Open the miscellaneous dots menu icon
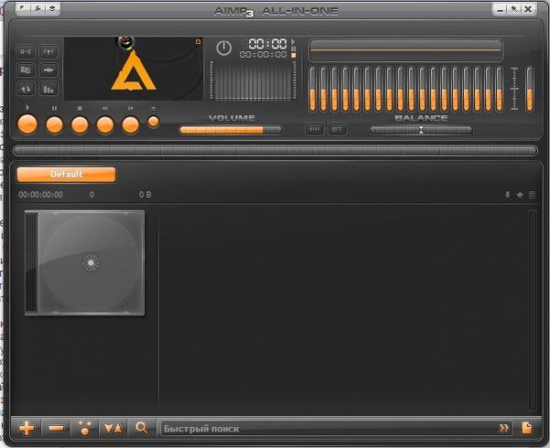 coord(84,428)
